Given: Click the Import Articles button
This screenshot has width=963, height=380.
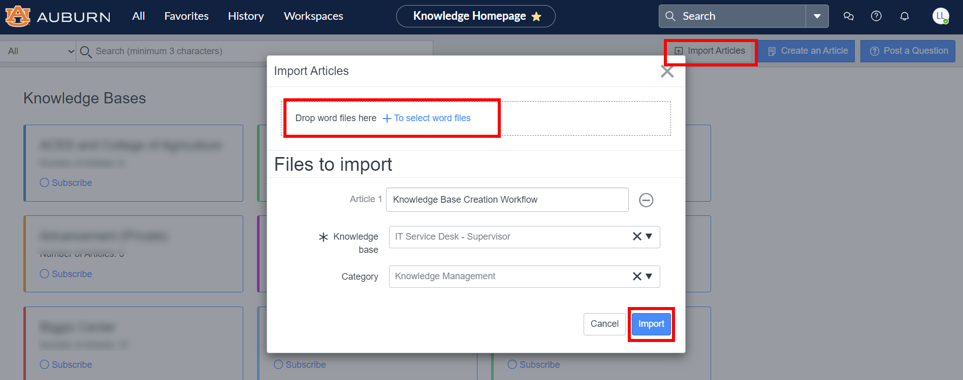Looking at the screenshot, I should point(710,51).
